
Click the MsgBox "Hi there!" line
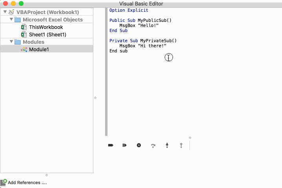[x=143, y=46]
